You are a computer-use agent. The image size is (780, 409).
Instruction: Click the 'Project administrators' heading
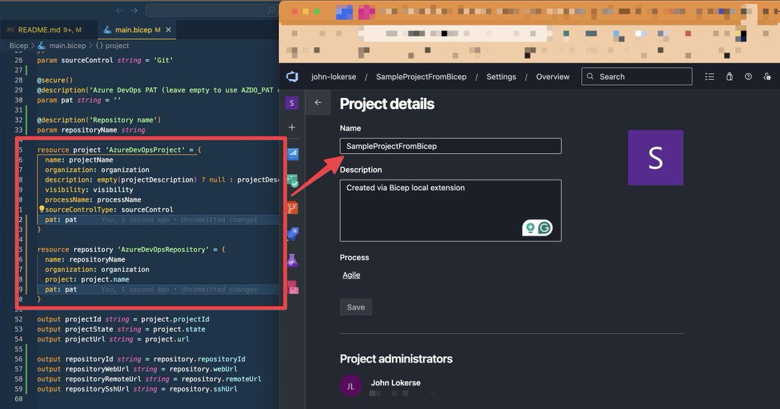(396, 359)
